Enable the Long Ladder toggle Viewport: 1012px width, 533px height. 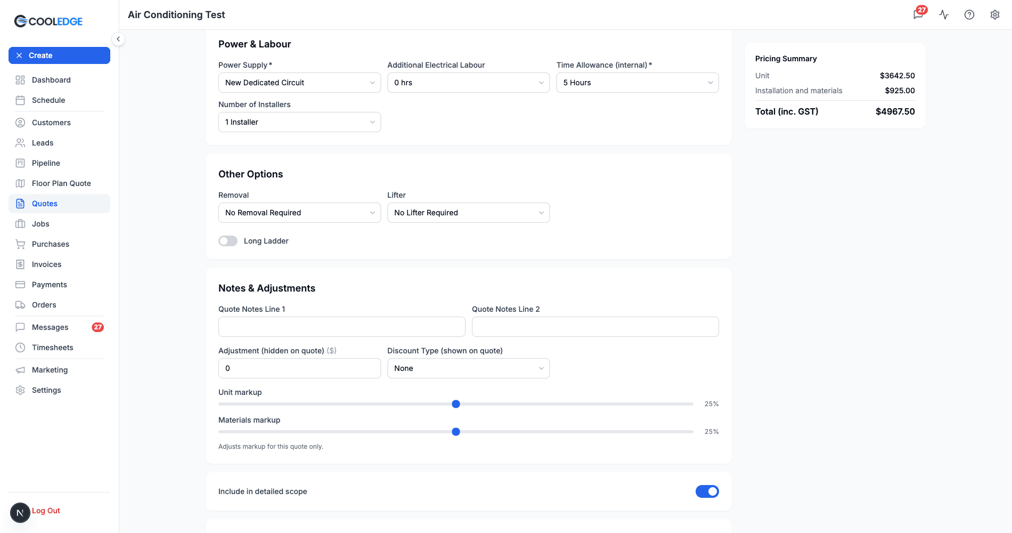228,241
